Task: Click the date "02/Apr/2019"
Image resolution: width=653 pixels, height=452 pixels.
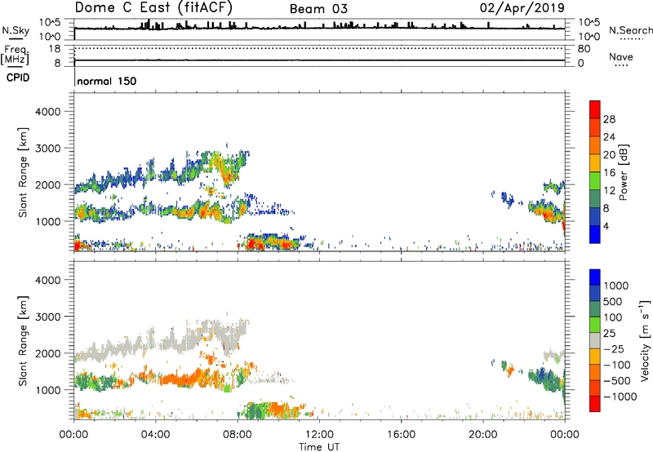Action: coord(522,7)
